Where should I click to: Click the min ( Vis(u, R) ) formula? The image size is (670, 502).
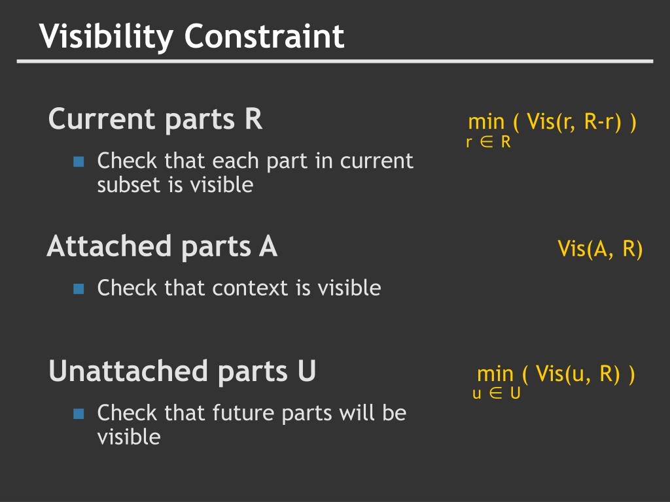[556, 374]
